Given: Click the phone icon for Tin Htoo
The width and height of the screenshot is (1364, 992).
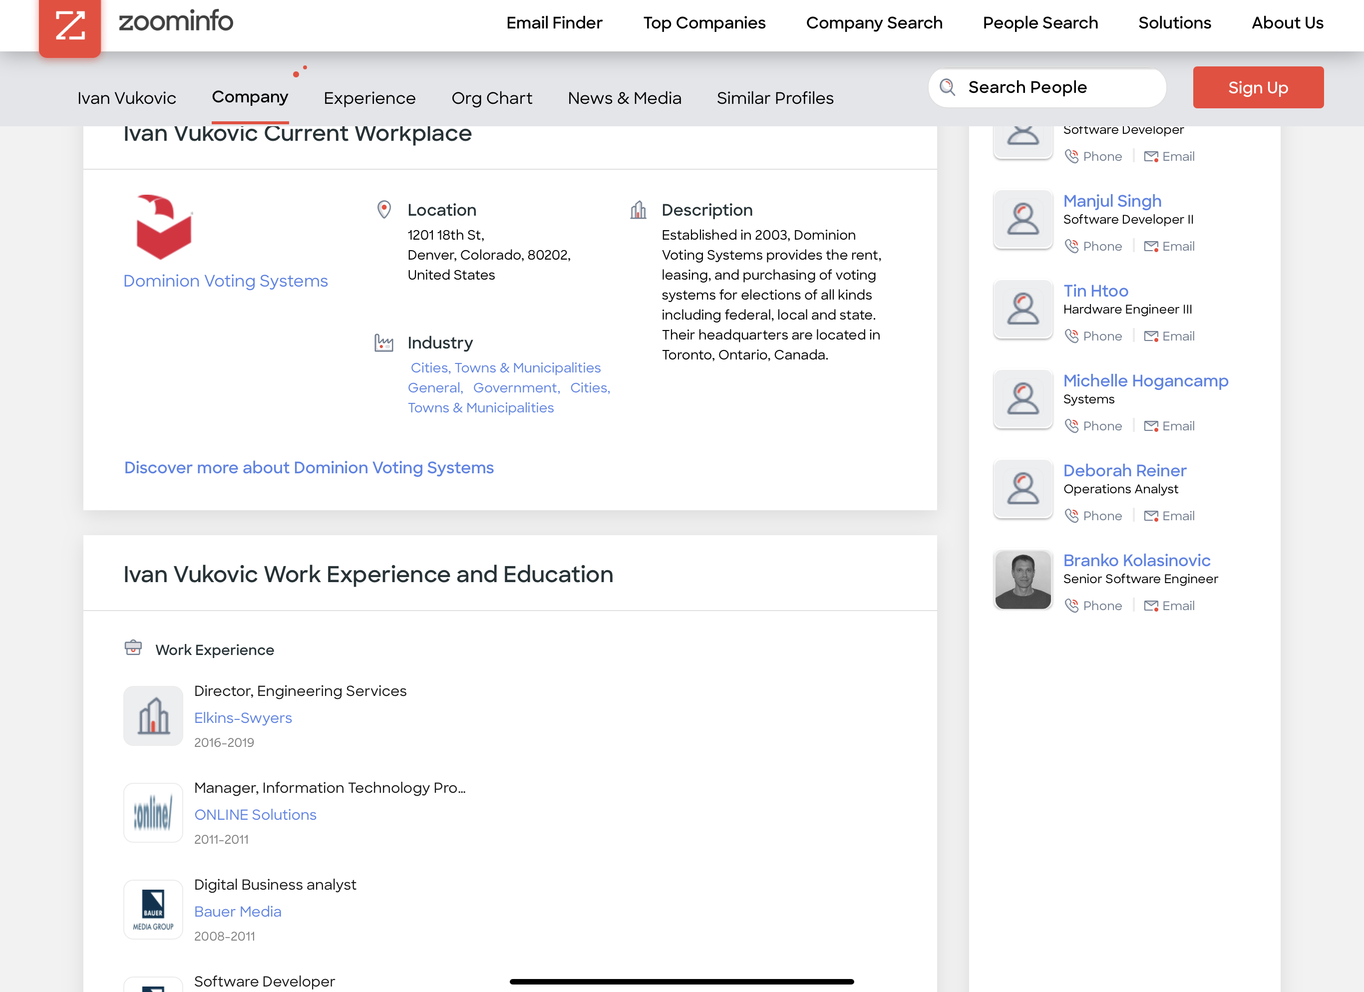Looking at the screenshot, I should tap(1071, 335).
